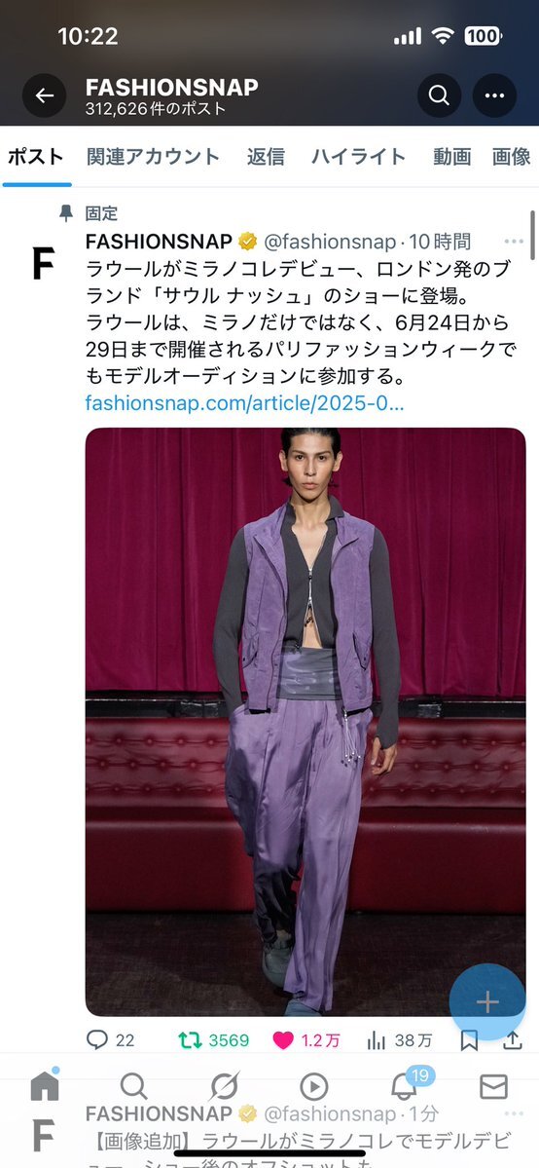Open the runway model photo
The image size is (539, 1168).
coord(305,722)
